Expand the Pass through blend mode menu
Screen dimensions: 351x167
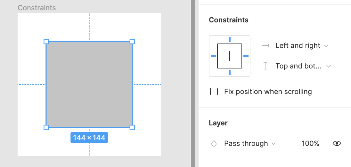[x=250, y=143]
